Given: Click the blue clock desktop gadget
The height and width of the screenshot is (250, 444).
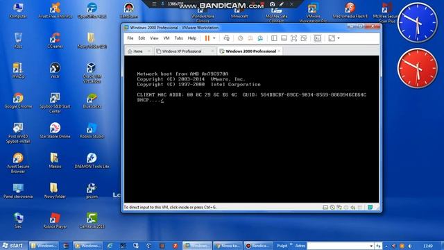Looking at the screenshot, I should click(417, 22).
